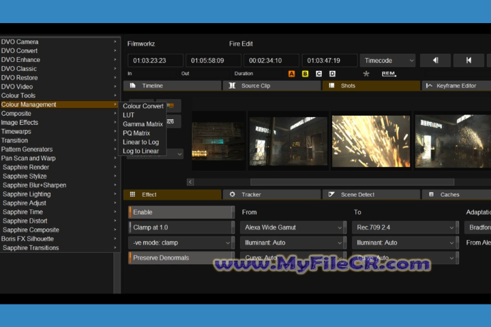491x327 pixels.
Task: Jump to clip start with skip-back icon
Action: [468, 60]
